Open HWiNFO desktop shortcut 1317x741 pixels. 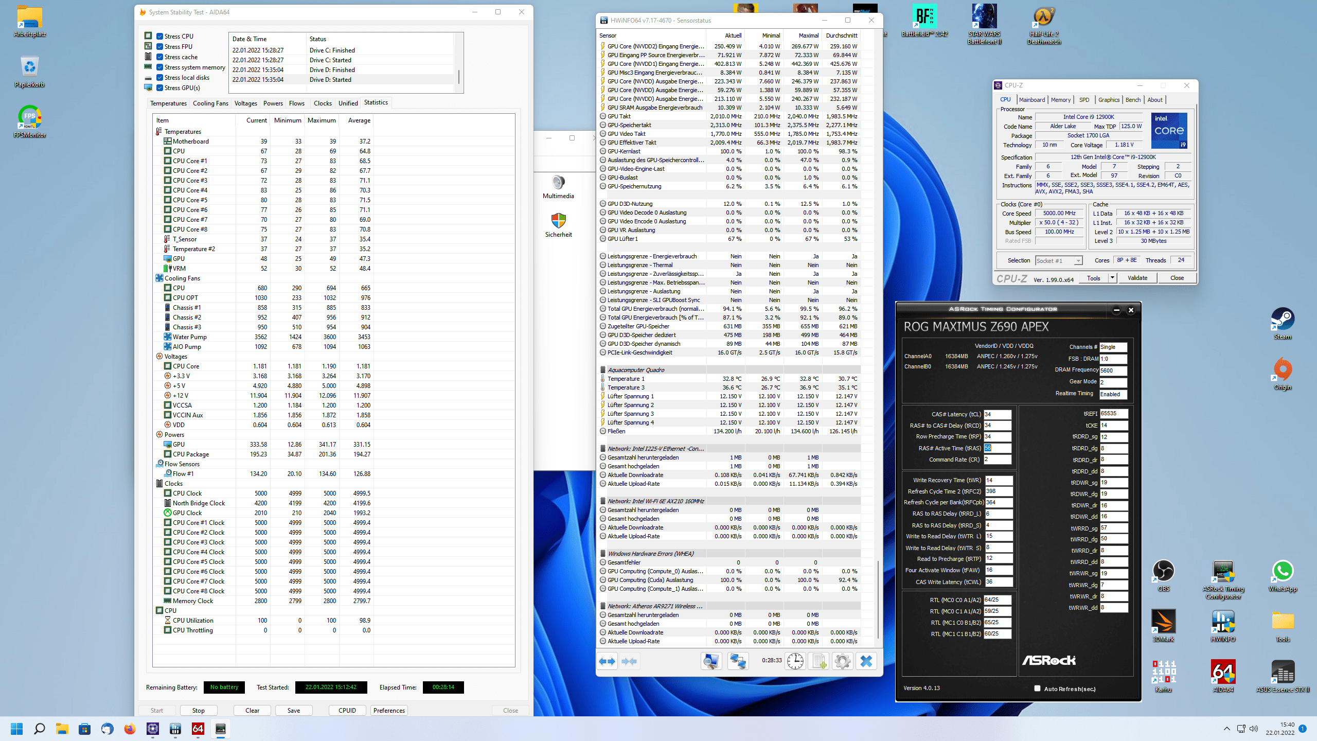[x=1223, y=627]
